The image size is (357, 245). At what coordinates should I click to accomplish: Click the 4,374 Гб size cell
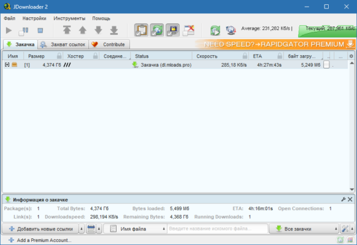tap(52, 65)
